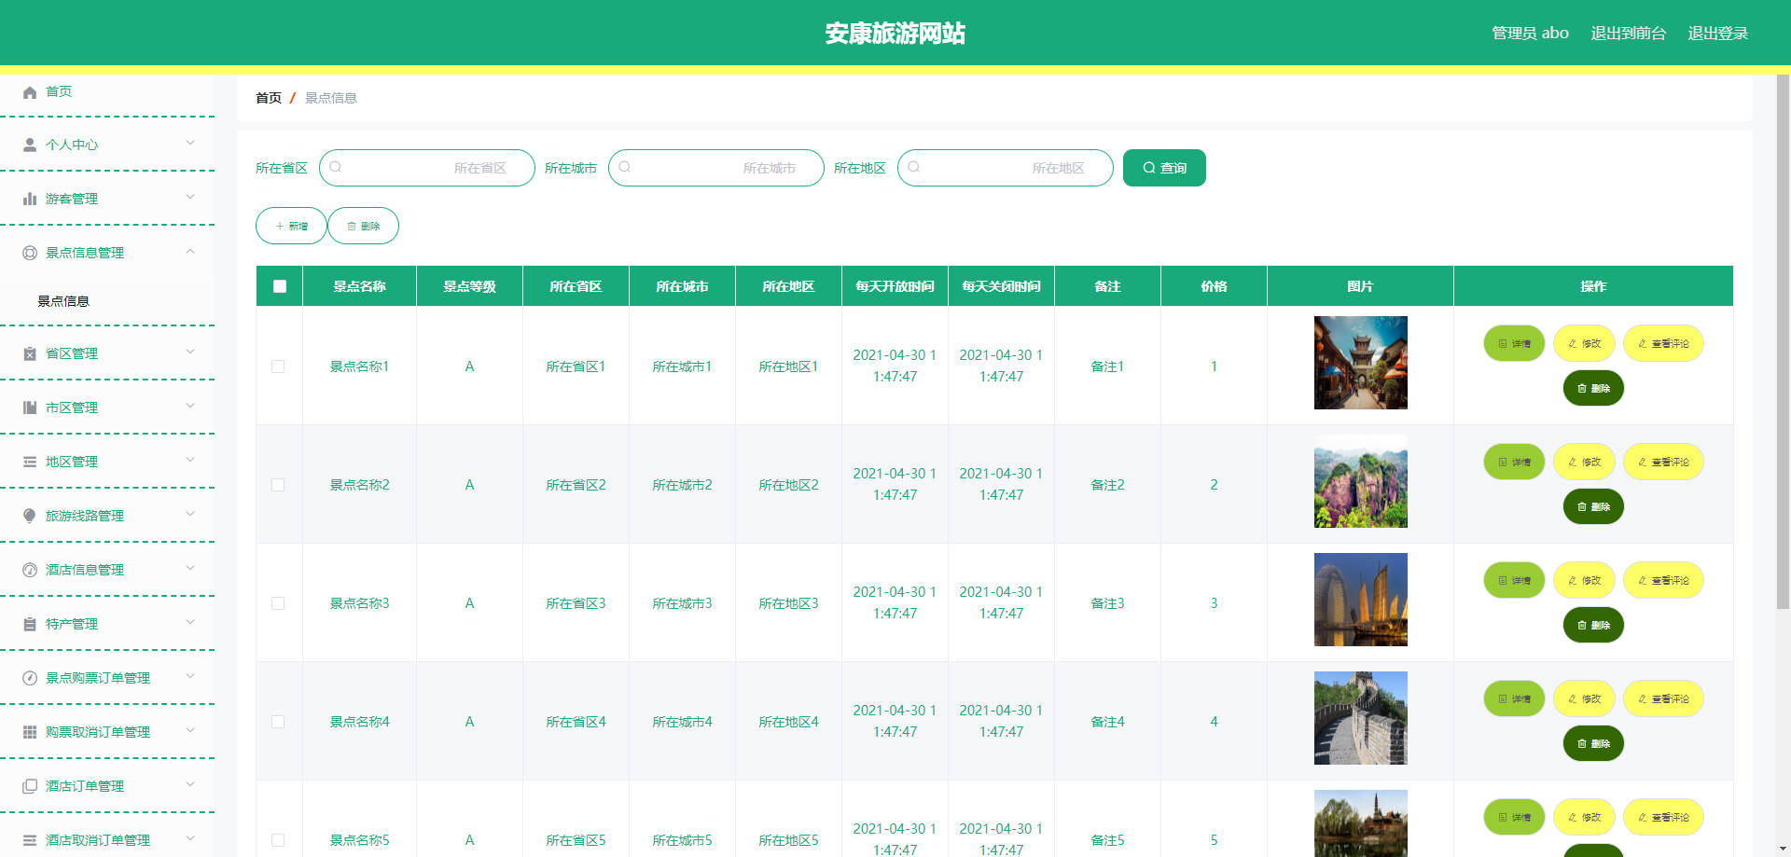Open 详情 for the 景点名称1 row
Viewport: 1791px width, 857px height.
click(1514, 343)
